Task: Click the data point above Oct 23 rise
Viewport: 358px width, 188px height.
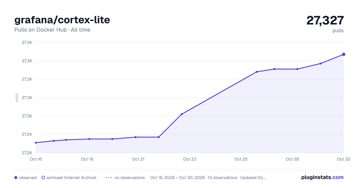Action: [182, 114]
